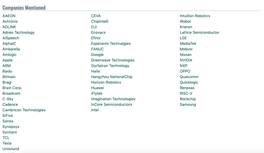
Task: Click the Brain Corp. link
Action: 12,88
